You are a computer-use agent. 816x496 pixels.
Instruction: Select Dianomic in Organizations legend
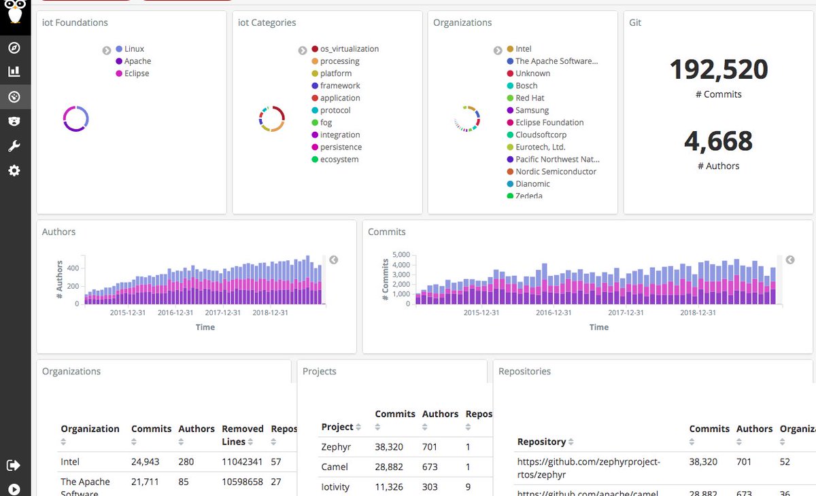528,183
